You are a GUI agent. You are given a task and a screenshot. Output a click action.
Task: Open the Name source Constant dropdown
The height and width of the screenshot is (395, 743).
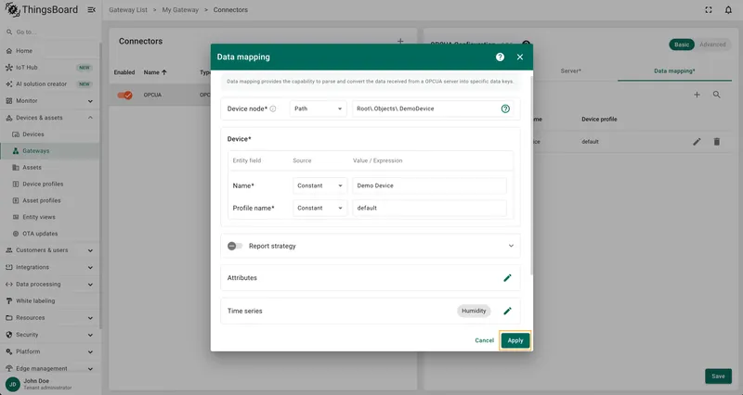(319, 186)
